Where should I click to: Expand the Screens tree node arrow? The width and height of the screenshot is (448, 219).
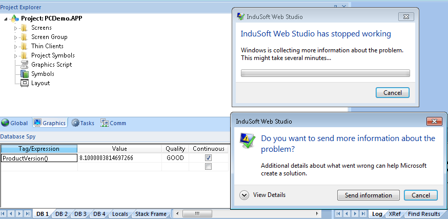click(x=15, y=28)
